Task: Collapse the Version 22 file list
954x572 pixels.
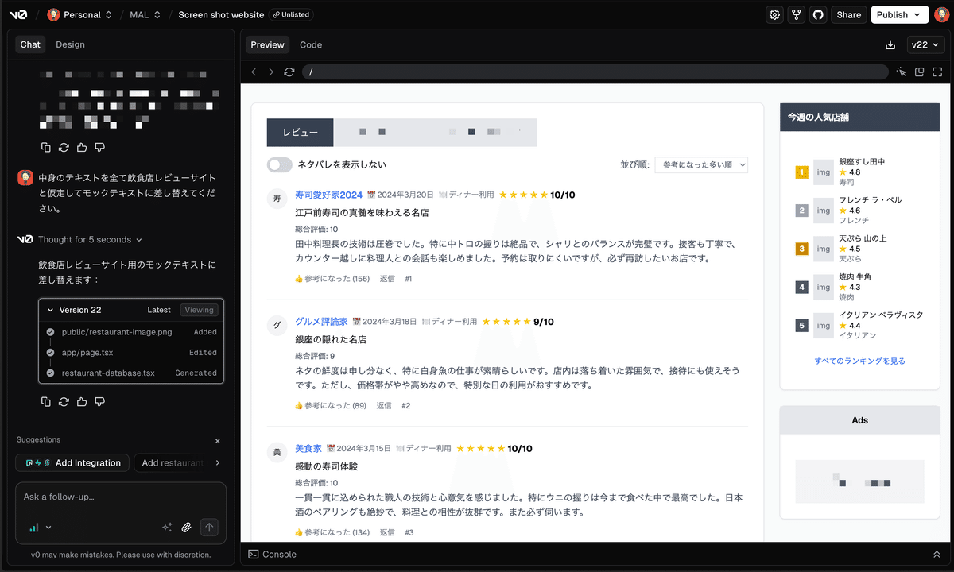Action: [x=51, y=310]
